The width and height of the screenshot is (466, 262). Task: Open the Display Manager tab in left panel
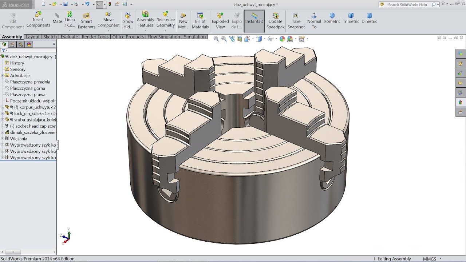coord(29,44)
